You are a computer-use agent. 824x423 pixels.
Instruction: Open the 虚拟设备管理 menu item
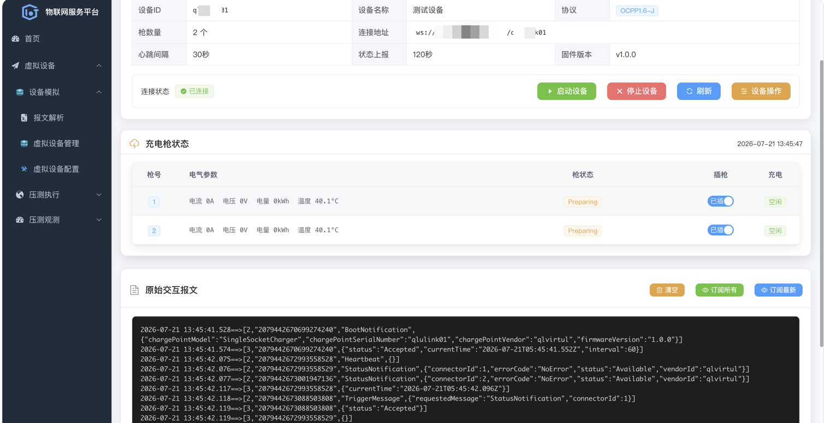[x=57, y=144]
